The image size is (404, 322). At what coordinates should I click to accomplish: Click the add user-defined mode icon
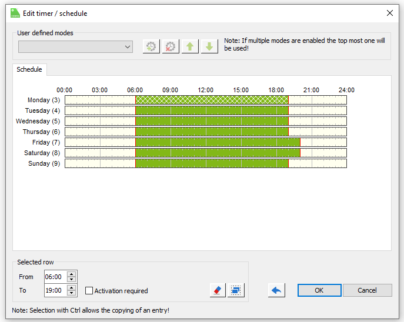(x=152, y=47)
